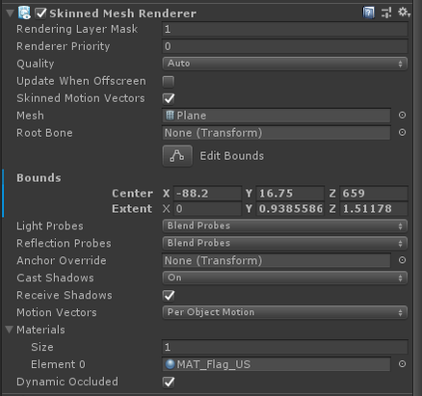Select the MAT_Flag_US material field
The height and width of the screenshot is (396, 422).
277,364
